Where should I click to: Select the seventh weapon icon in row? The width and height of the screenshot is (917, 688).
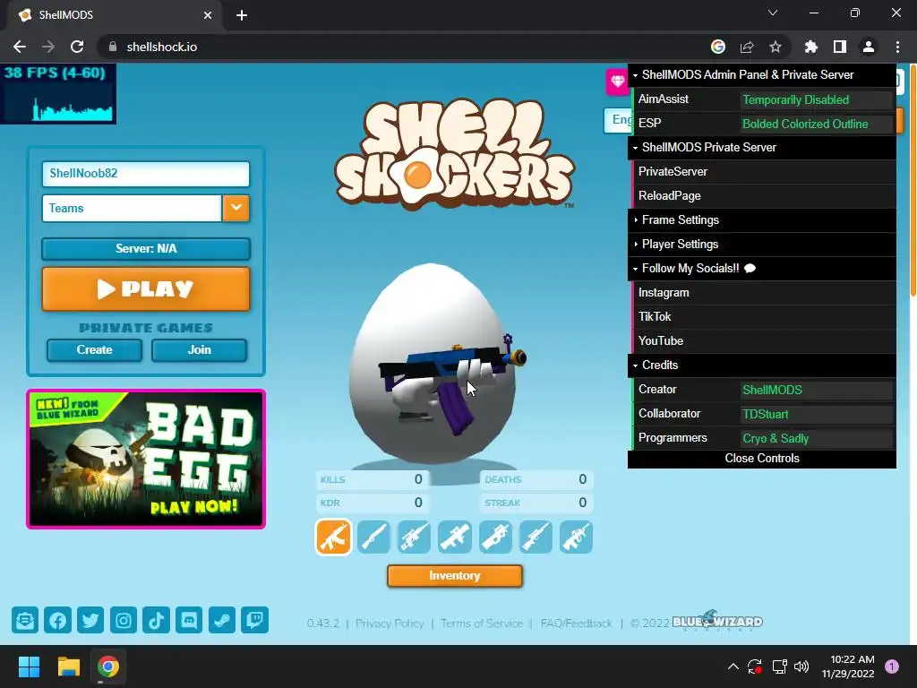(x=576, y=537)
